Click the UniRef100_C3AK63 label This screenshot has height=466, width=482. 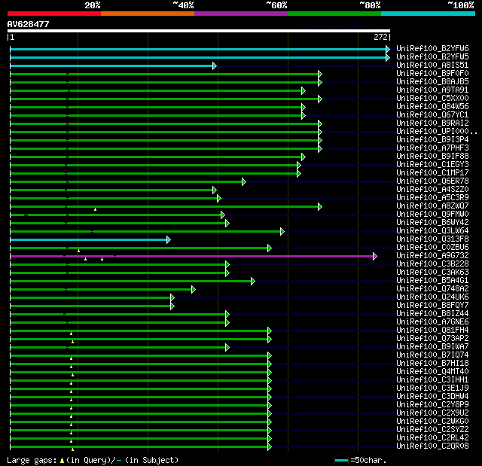432,272
